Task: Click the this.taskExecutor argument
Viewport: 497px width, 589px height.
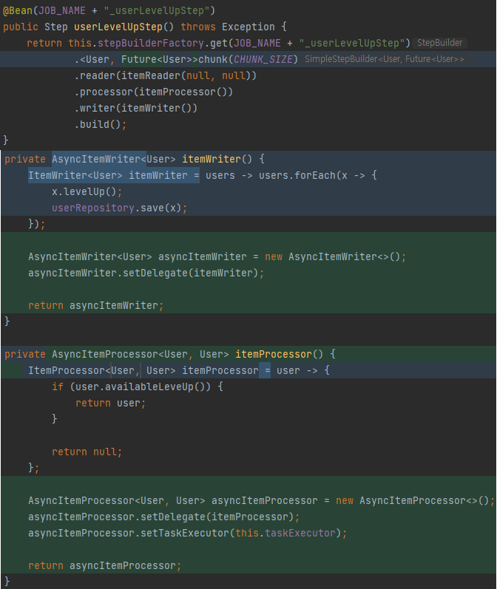Action: click(x=285, y=534)
